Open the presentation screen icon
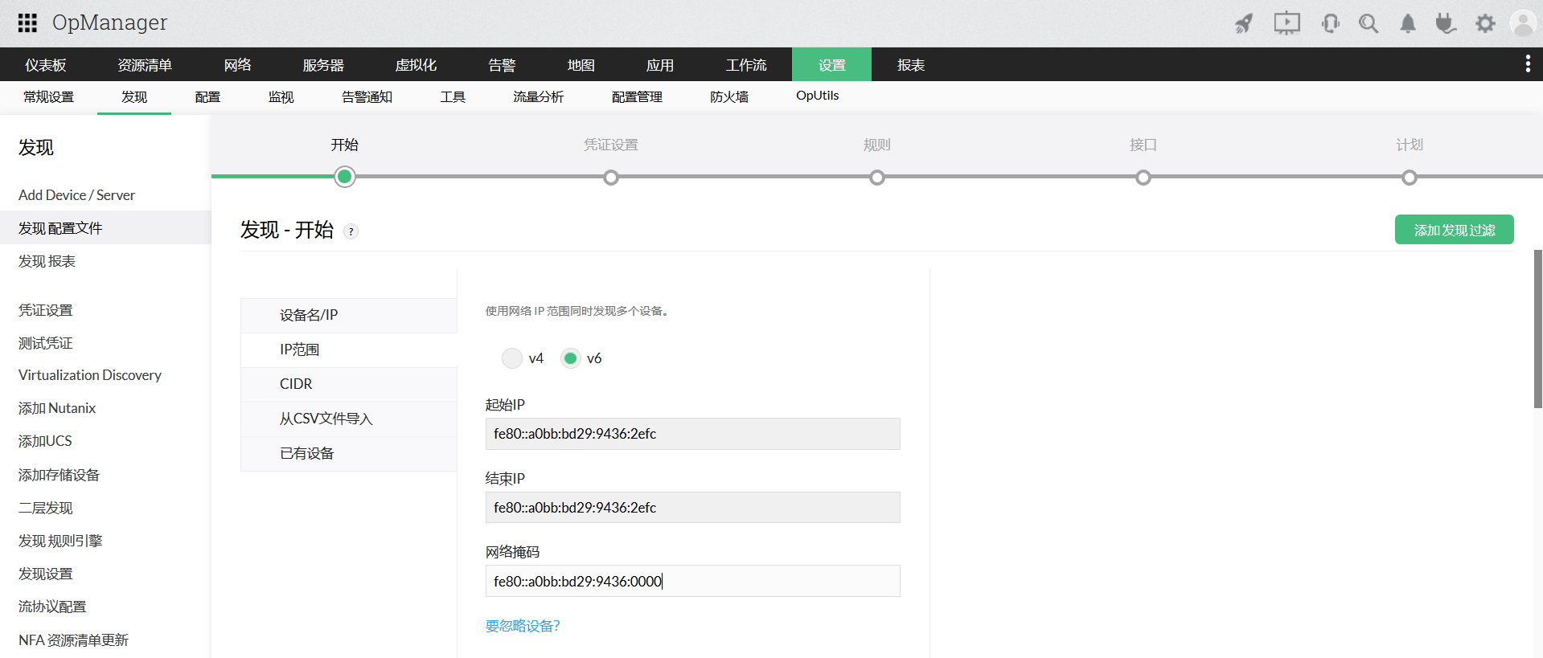 (1287, 23)
